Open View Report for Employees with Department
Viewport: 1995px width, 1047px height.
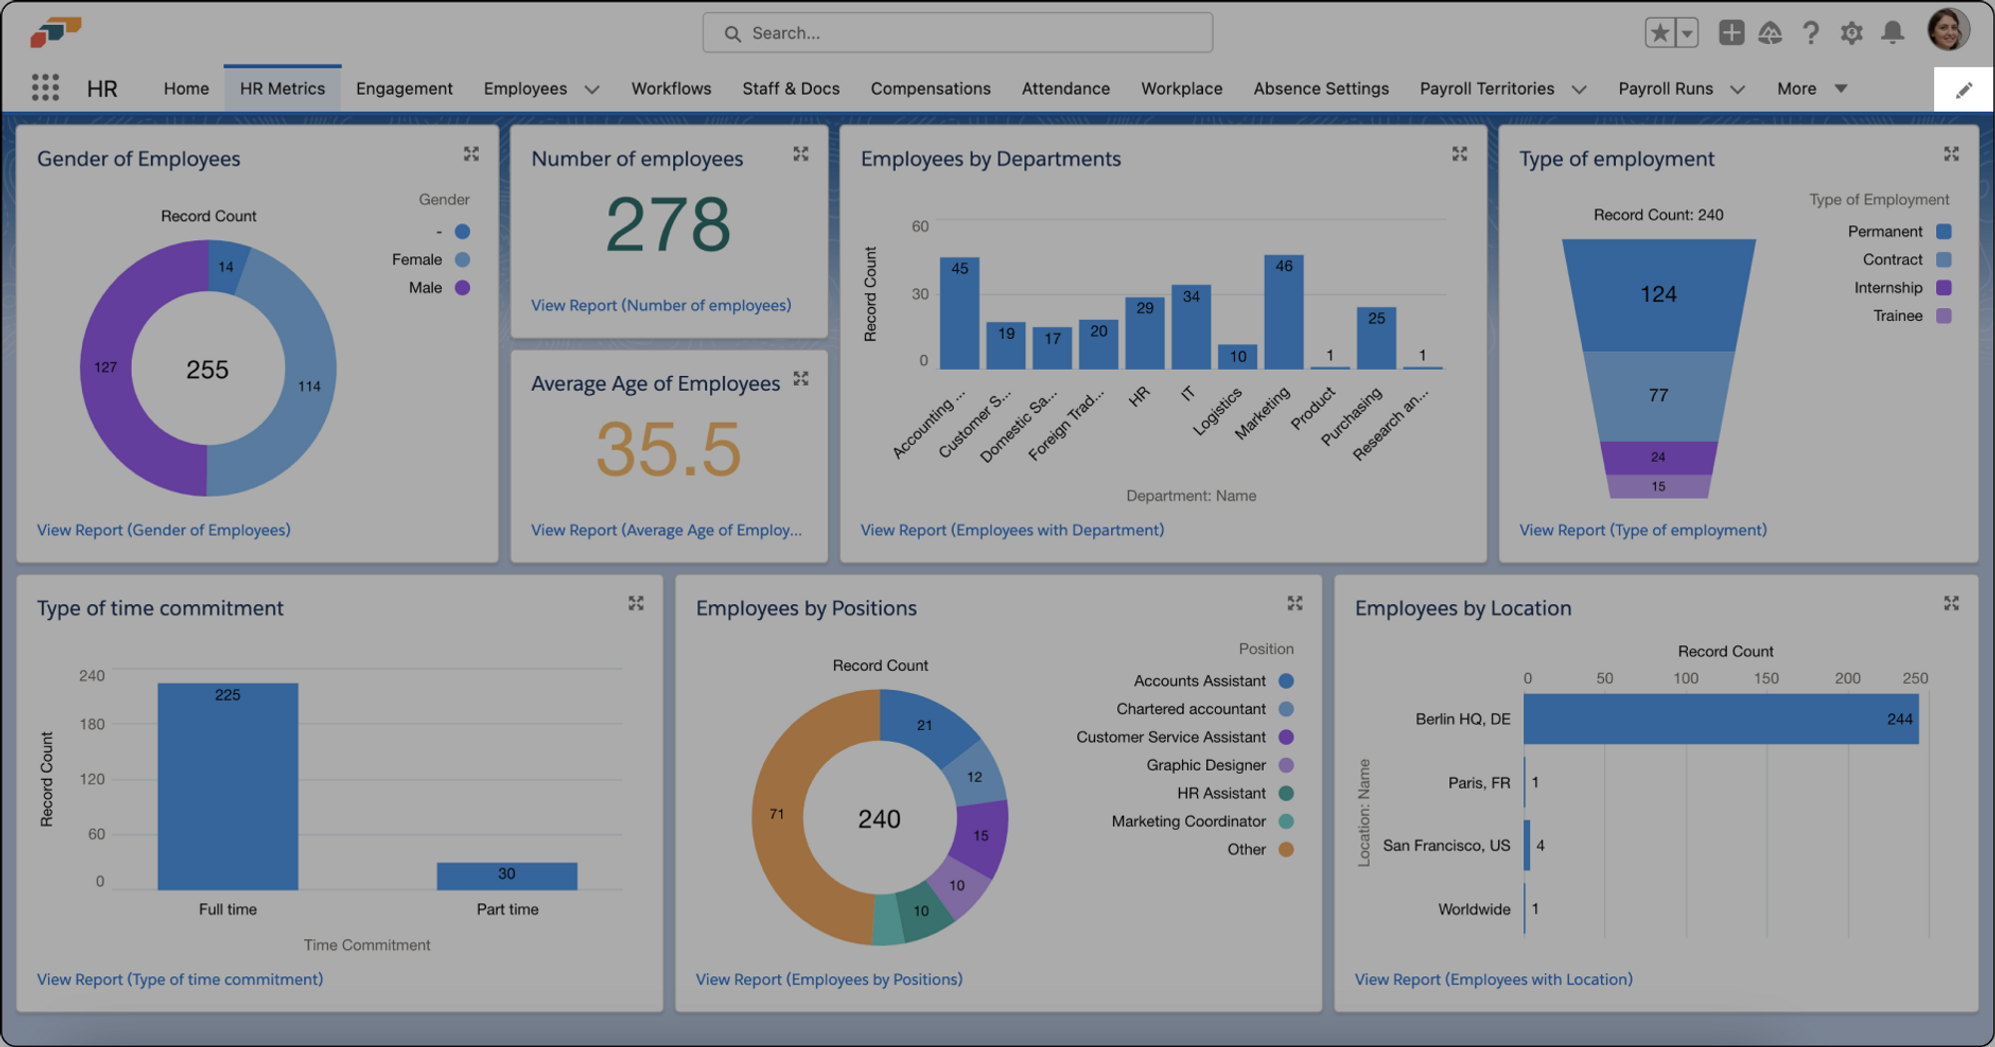pos(1011,529)
